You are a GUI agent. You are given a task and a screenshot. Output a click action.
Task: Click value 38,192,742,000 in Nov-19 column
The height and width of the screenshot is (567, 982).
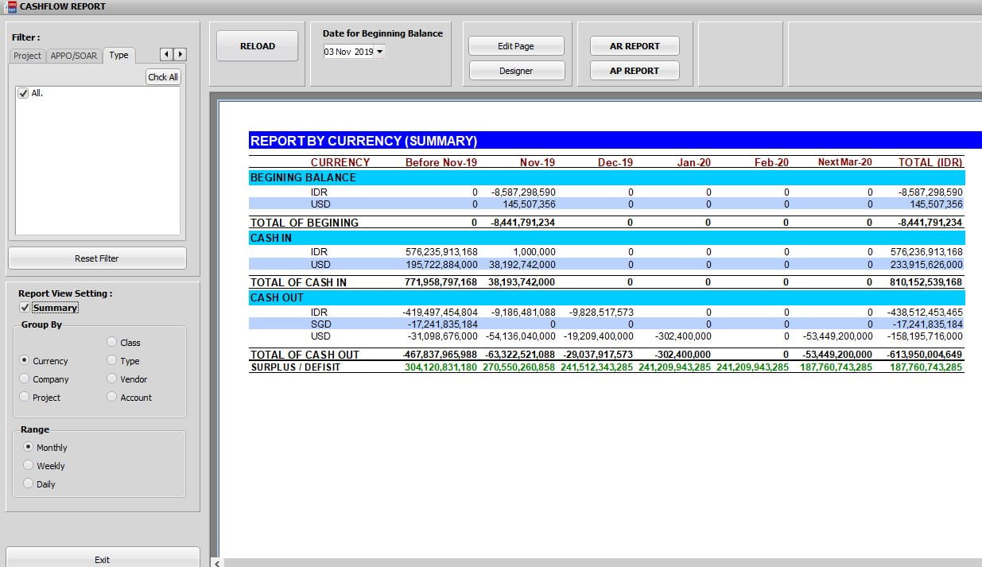pyautogui.click(x=522, y=264)
